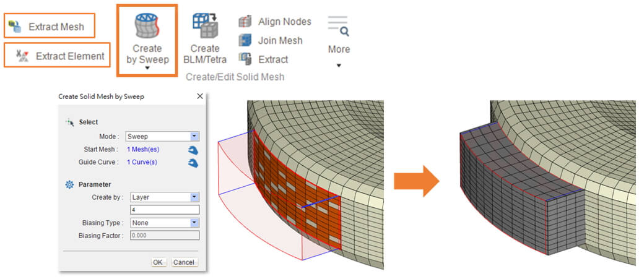Image resolution: width=639 pixels, height=279 pixels.
Task: Click the Create/Edit Solid Mesh group label
Action: [x=235, y=77]
